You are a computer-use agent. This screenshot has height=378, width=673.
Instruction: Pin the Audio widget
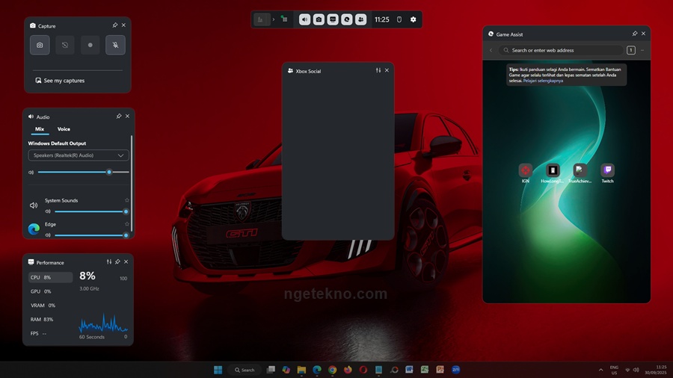point(119,117)
